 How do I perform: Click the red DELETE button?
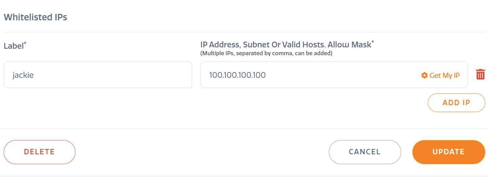pos(39,152)
